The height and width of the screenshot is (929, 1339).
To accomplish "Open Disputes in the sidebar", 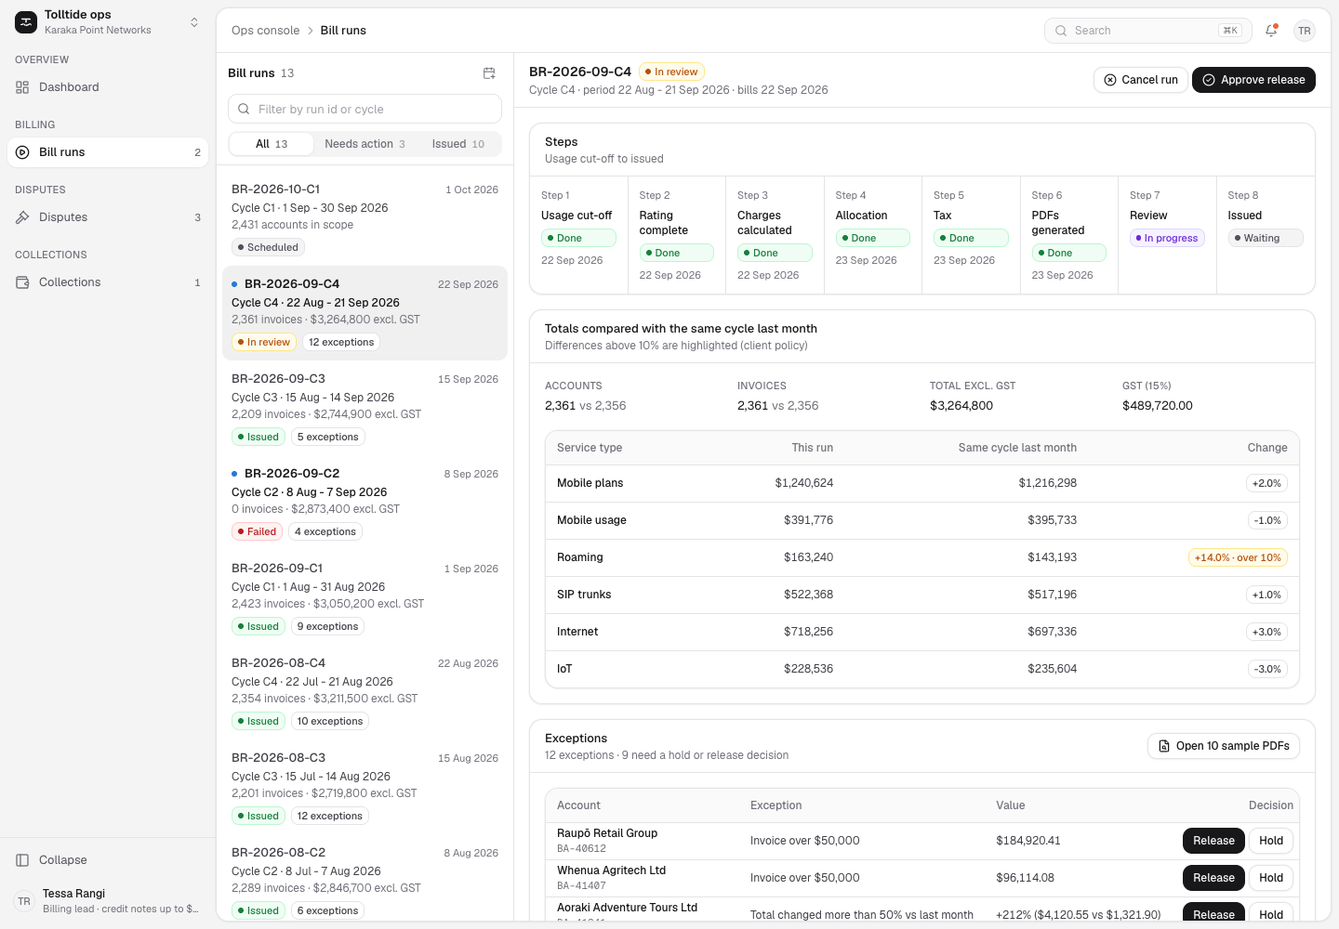I will pyautogui.click(x=108, y=217).
